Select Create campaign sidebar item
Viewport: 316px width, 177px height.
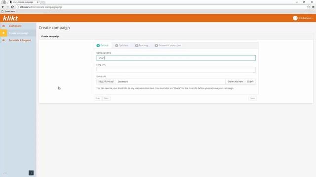(18, 33)
